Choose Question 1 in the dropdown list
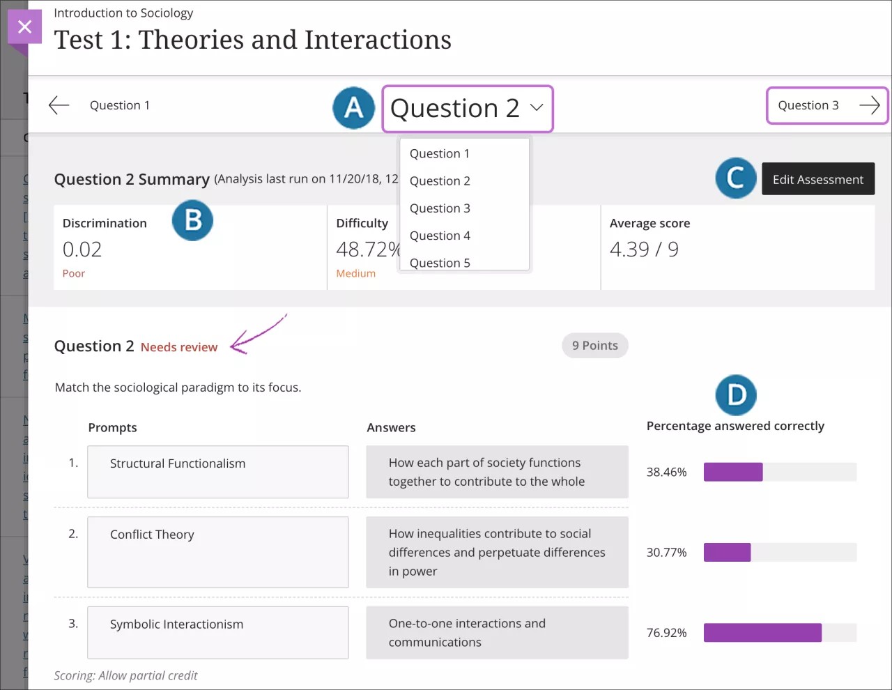The width and height of the screenshot is (892, 690). click(x=440, y=153)
